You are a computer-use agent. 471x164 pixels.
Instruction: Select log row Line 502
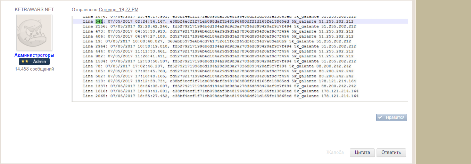point(218,76)
